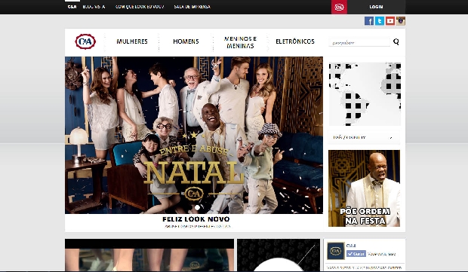Click the magnifying glass search icon
Image resolution: width=468 pixels, height=272 pixels.
(x=396, y=41)
